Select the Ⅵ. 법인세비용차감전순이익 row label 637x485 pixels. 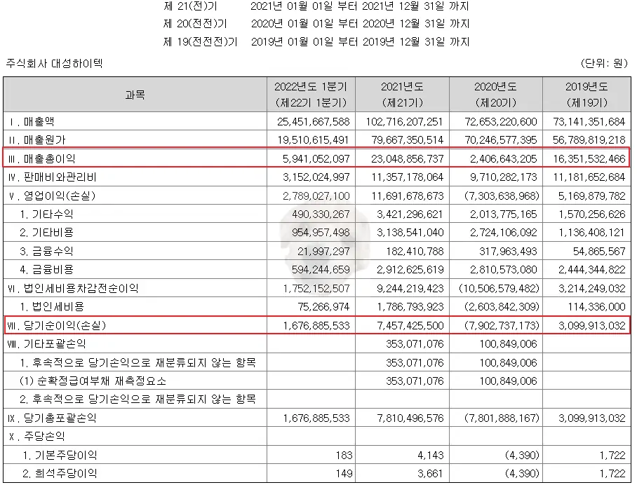pyautogui.click(x=74, y=288)
